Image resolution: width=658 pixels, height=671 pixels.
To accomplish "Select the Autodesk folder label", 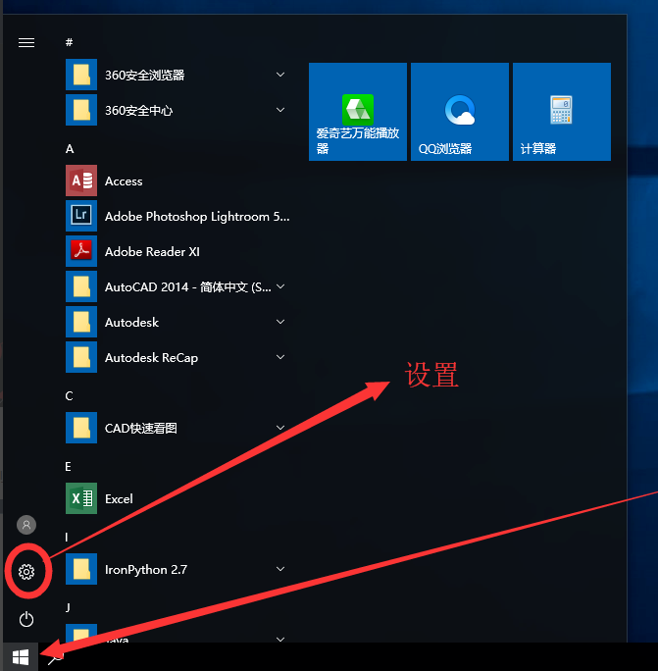I will (131, 322).
